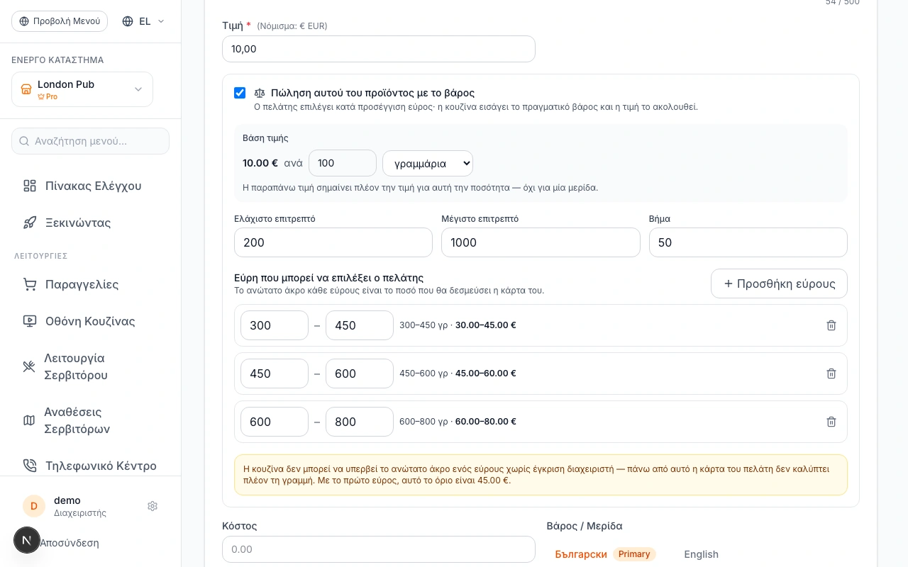Open user settings gear next to demo
Screen dimensions: 908x567
point(153,506)
